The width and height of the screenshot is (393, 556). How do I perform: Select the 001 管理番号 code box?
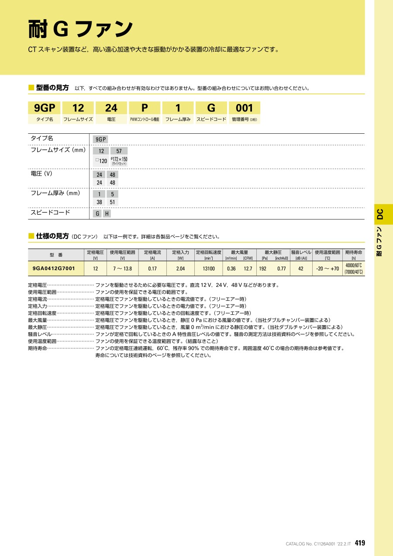pyautogui.click(x=244, y=108)
